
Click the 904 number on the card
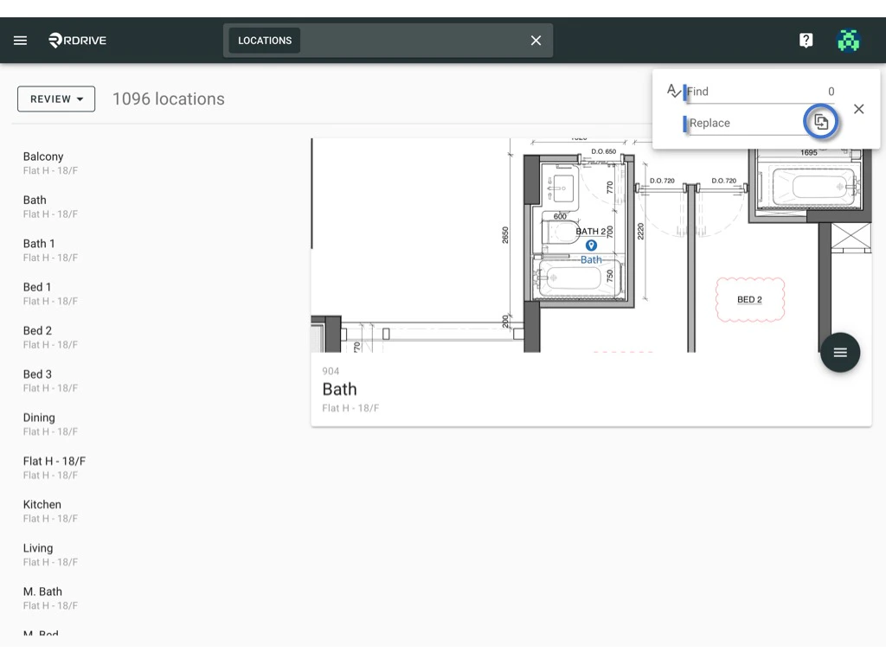point(331,371)
